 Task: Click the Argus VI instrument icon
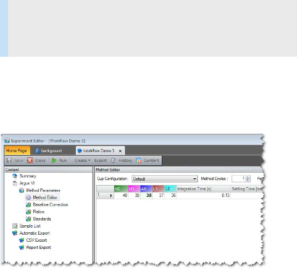(15, 183)
